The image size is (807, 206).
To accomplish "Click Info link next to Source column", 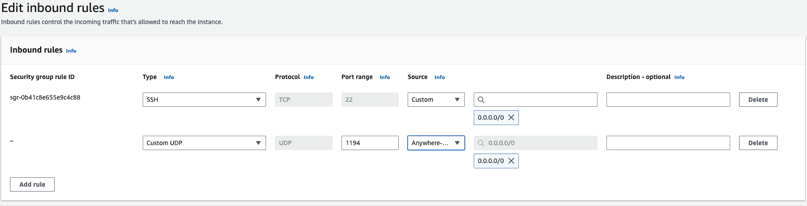I will tap(439, 77).
